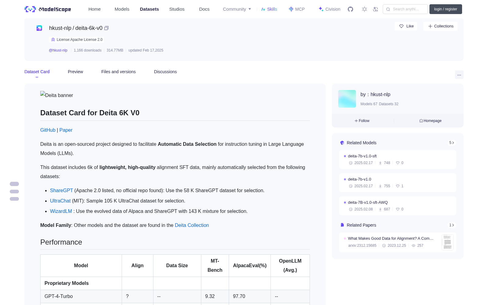Open the Deita Collection link
The image size is (488, 305).
point(192,225)
